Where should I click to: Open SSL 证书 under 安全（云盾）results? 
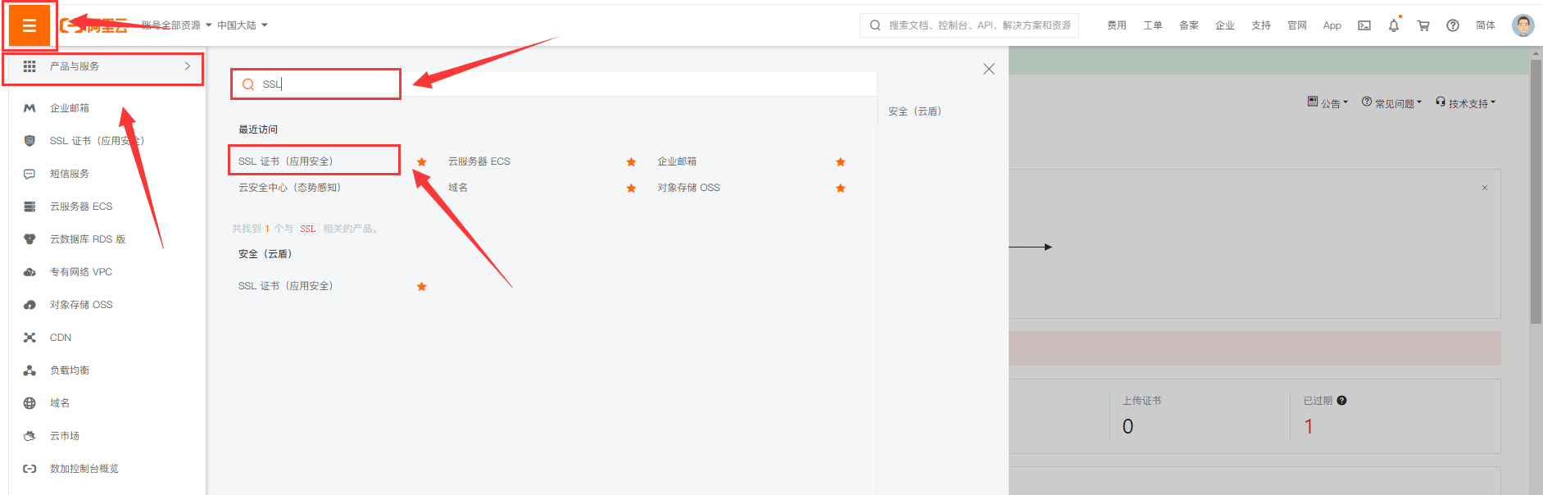pyautogui.click(x=286, y=286)
